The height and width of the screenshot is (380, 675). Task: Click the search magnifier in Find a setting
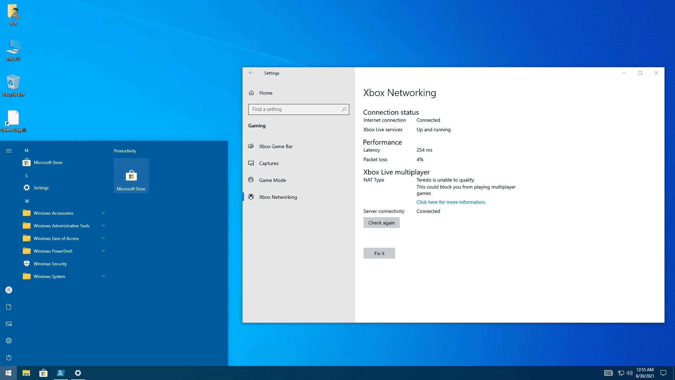coord(344,109)
